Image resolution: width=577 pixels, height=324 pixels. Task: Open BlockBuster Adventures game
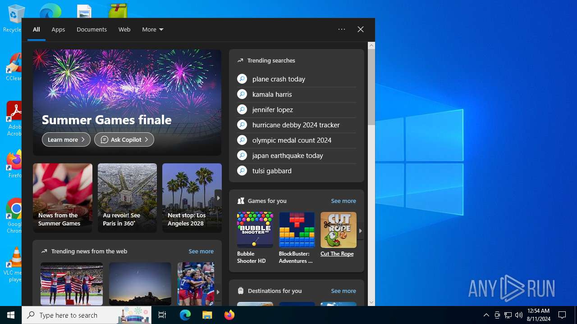pos(297,238)
